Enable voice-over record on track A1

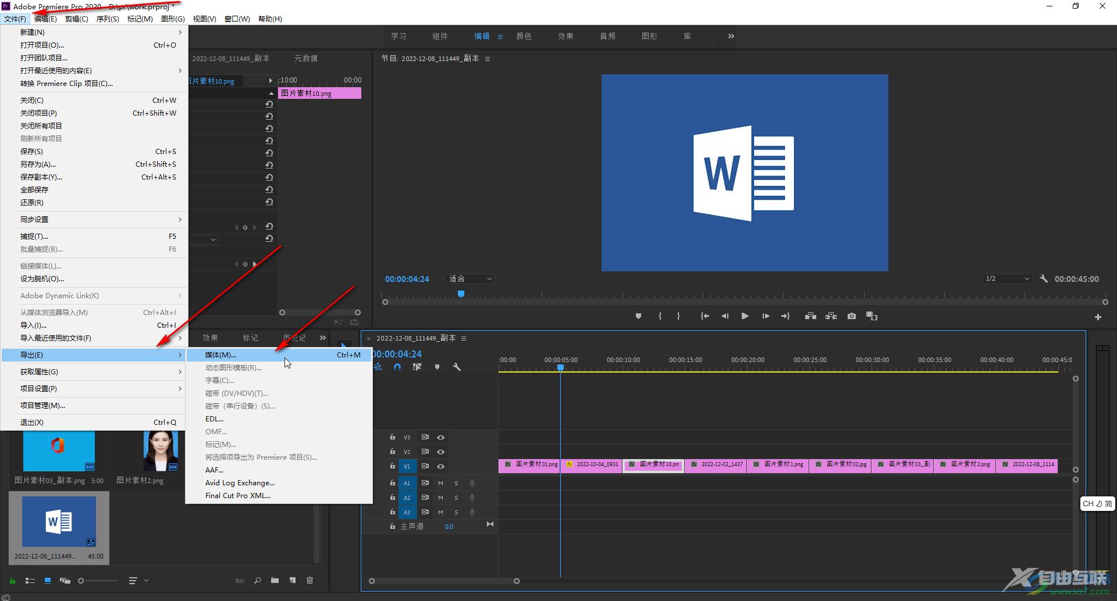472,484
